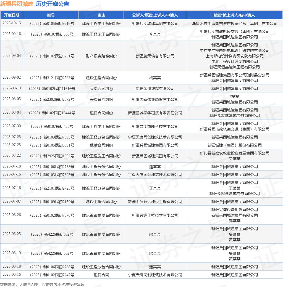Click plaintiff 新疆鹏城泰华租赁有限责任公司
This screenshot has height=287, width=283.
[x=155, y=113]
